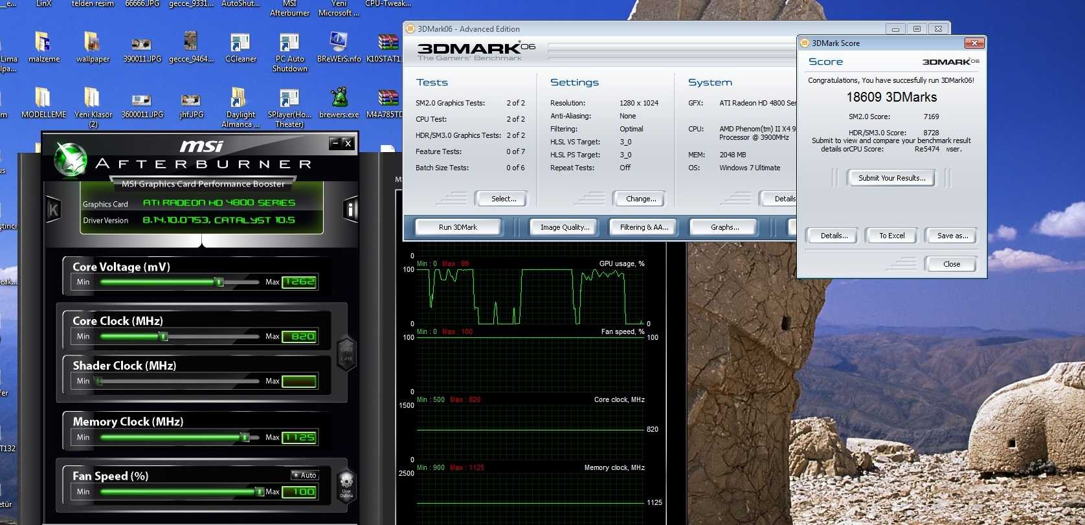Click the 1280 x 1024 resolution value

(x=639, y=103)
